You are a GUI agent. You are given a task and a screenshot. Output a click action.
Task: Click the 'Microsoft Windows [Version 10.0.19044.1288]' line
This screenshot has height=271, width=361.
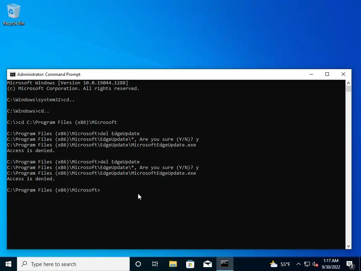[x=68, y=83]
